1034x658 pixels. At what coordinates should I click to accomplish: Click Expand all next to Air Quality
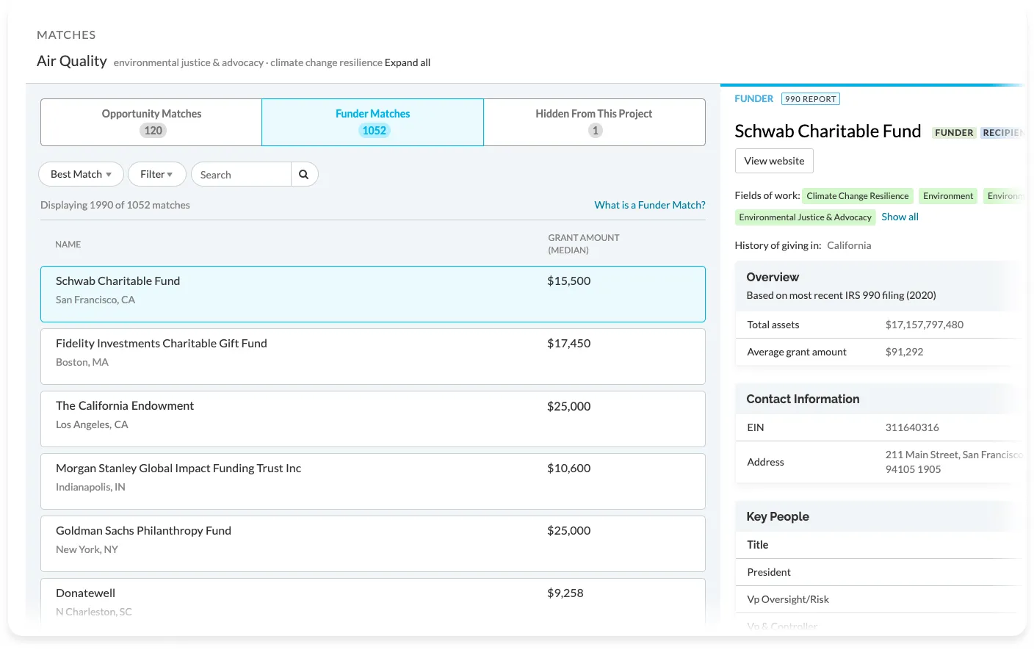408,62
